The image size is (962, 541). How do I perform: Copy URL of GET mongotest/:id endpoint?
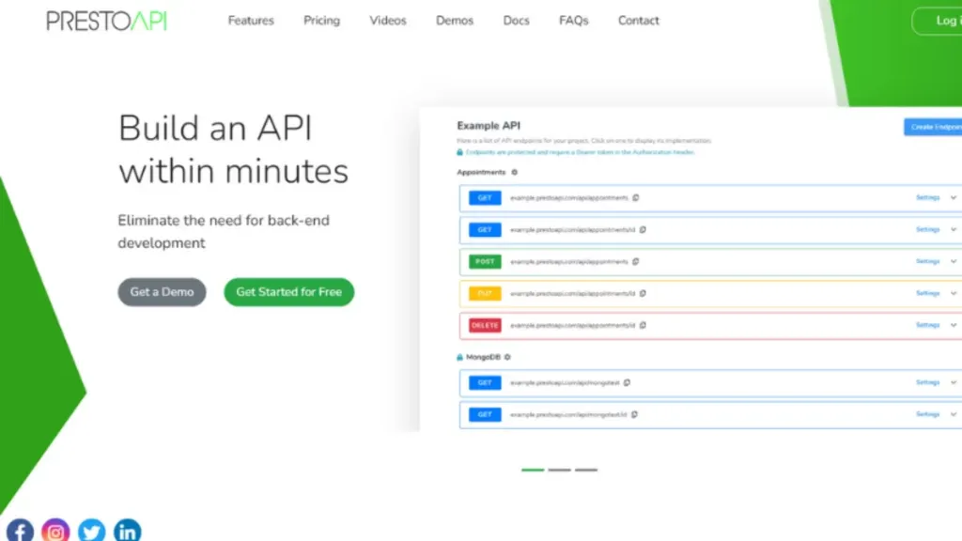(634, 414)
